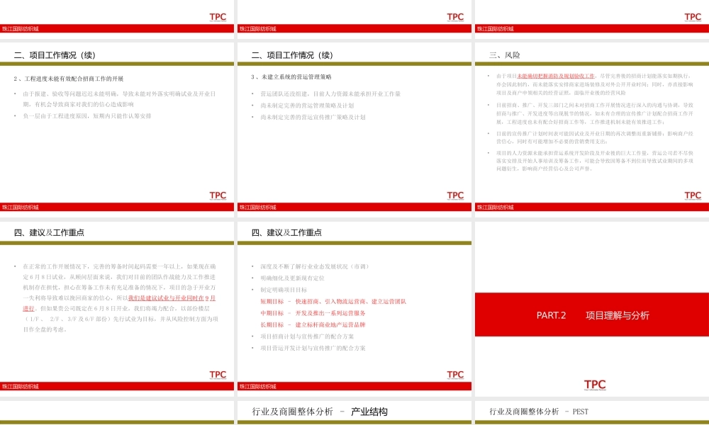Click bullet '负一层由于工程进度原因，短期内只能作认筹安排'
Viewport: 709px width, 425px height.
pyautogui.click(x=86, y=116)
